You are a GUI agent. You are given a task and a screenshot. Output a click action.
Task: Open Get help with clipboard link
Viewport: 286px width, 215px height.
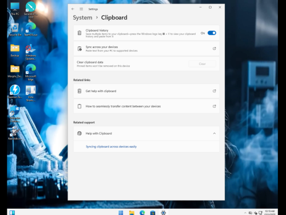click(146, 91)
